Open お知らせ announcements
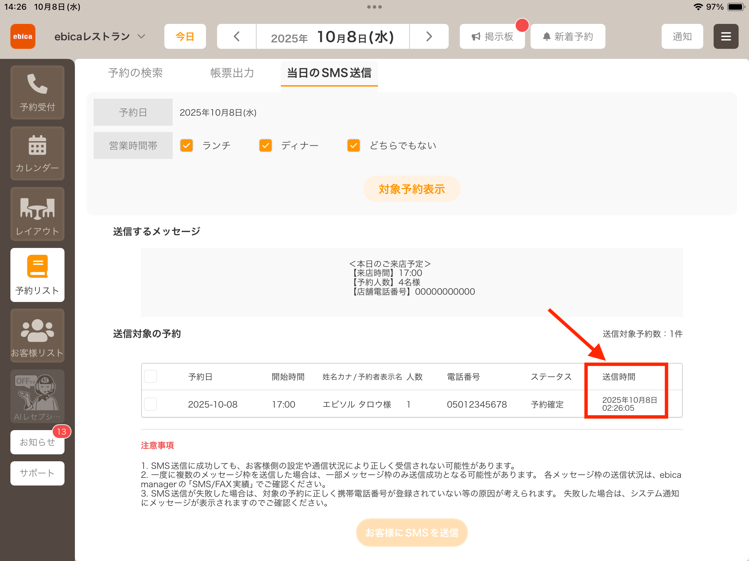The image size is (749, 561). click(x=37, y=442)
